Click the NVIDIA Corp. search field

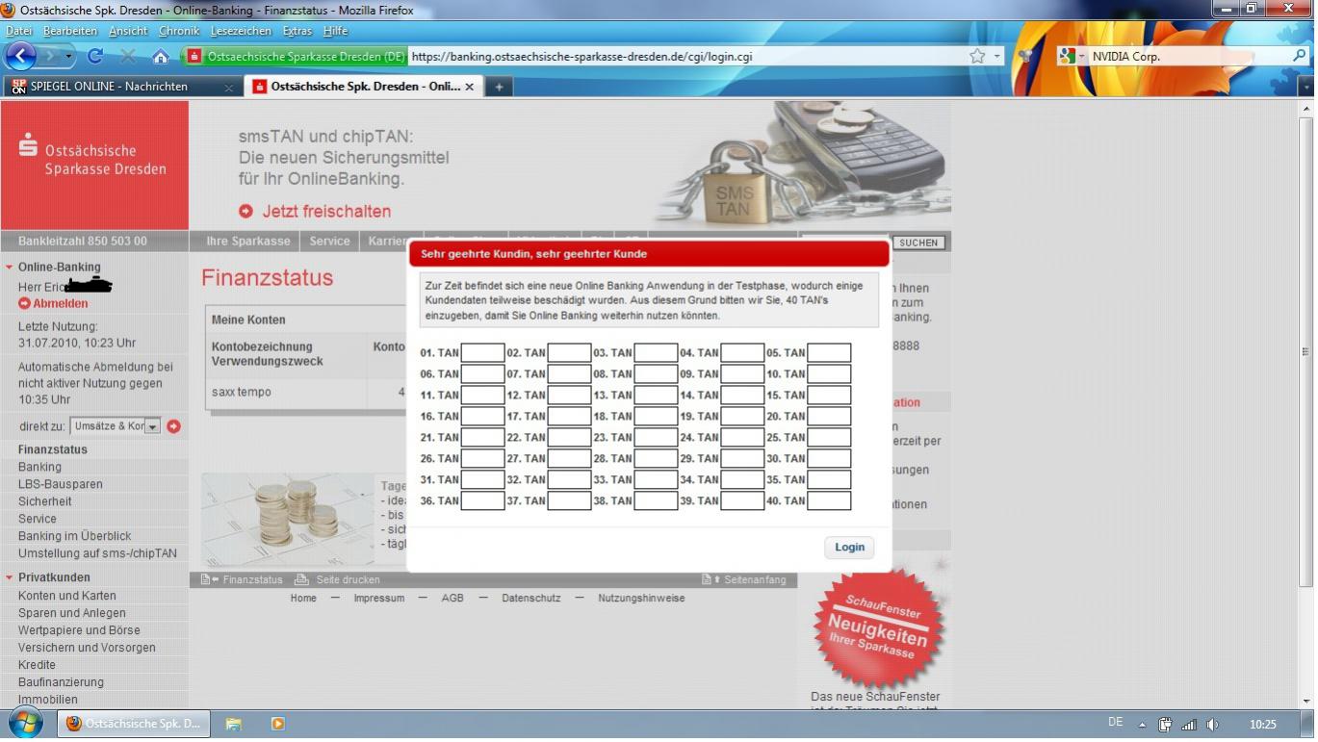[1188, 56]
